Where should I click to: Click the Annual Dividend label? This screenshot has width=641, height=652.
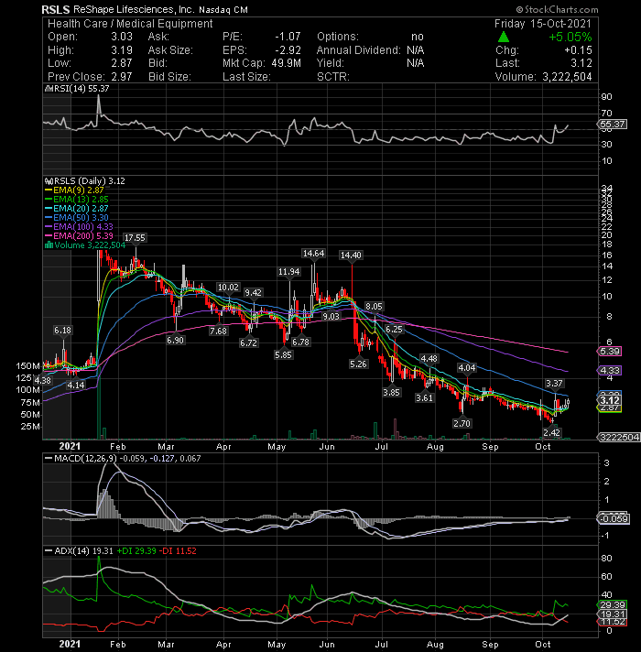click(359, 50)
